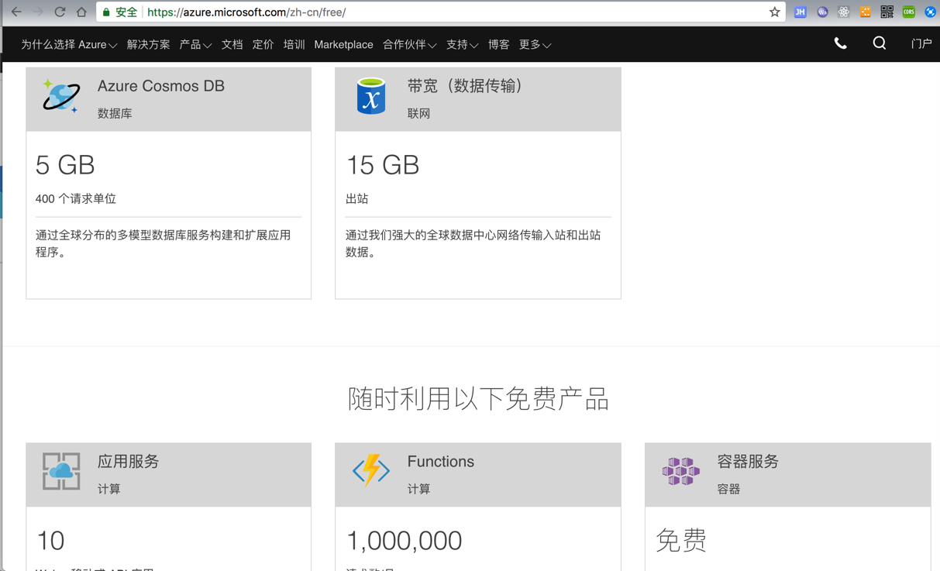The height and width of the screenshot is (571, 940).
Task: Open the 门户 portal link
Action: click(x=921, y=44)
